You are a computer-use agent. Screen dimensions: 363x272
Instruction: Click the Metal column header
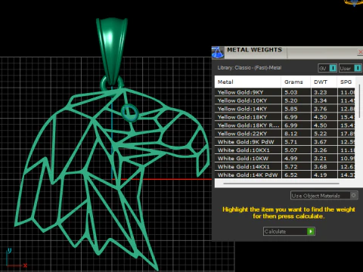[248, 82]
